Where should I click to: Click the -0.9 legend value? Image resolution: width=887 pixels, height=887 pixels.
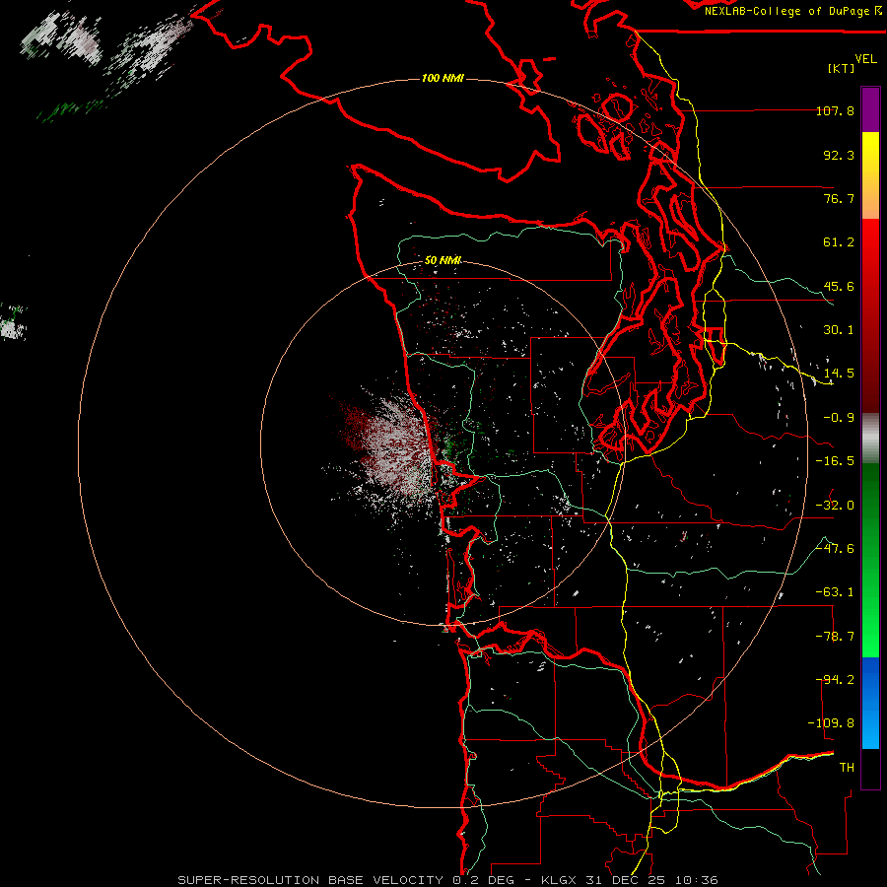[839, 418]
